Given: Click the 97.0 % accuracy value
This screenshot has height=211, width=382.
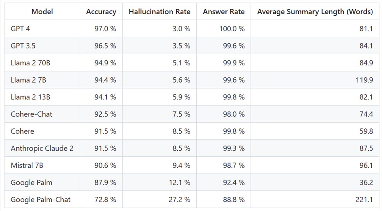Looking at the screenshot, I should click(105, 29).
